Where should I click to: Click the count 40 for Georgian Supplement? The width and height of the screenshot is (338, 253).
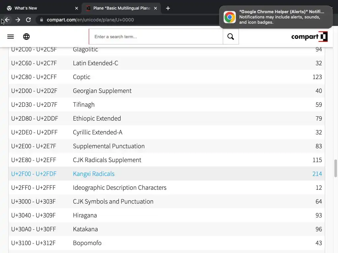(319, 91)
